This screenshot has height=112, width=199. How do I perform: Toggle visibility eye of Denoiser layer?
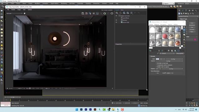coord(116,20)
